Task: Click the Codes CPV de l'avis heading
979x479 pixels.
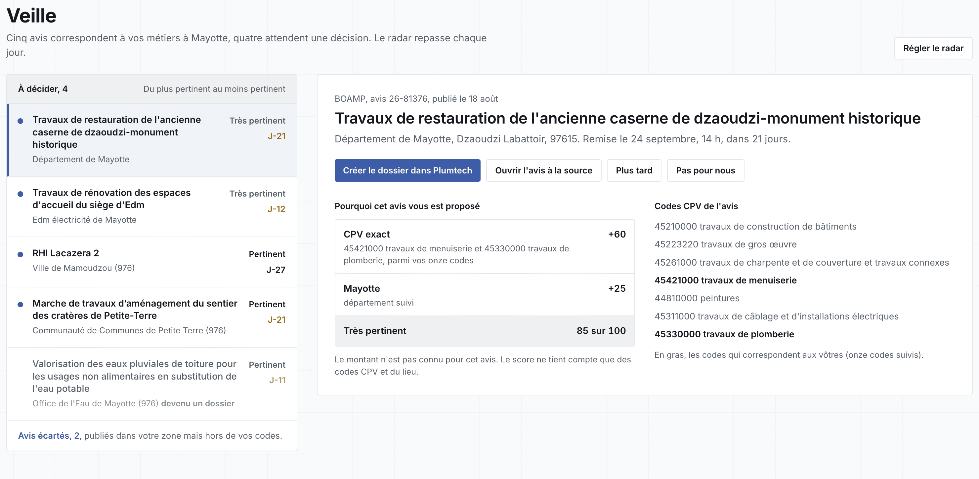Action: (696, 206)
